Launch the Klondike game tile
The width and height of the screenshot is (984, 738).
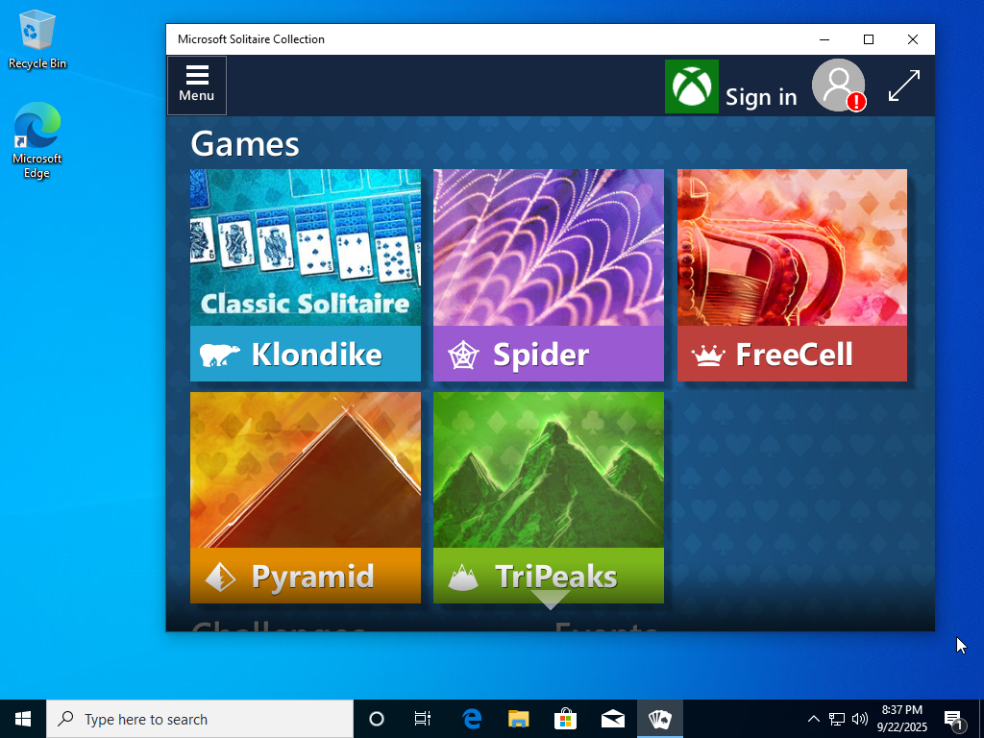coord(305,275)
